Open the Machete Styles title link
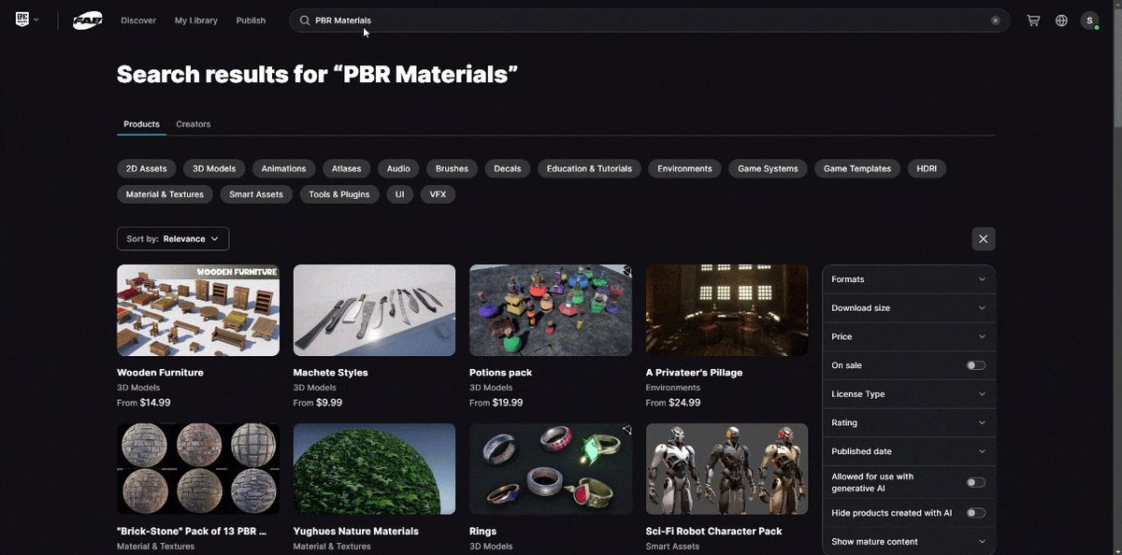Screen dimensions: 1122x555 click(x=331, y=373)
